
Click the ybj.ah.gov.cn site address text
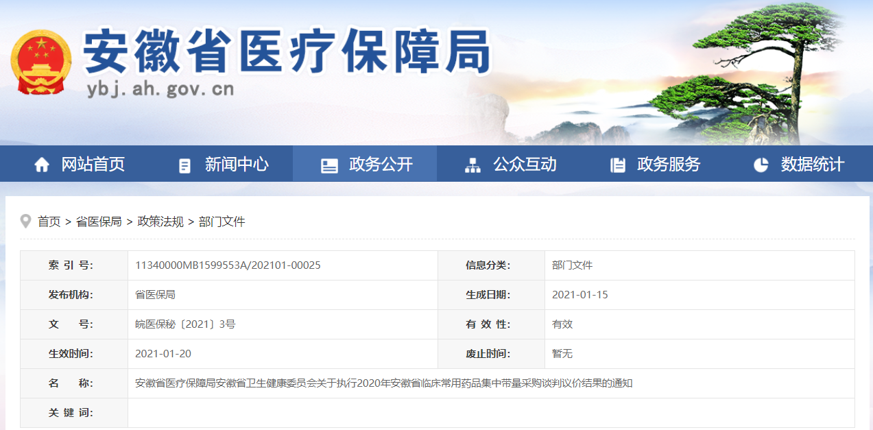tap(160, 88)
